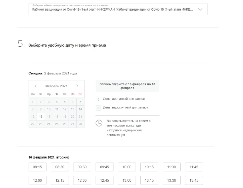Screen dimensions: 243x188
Task: Choose the 08:30 time slot
Action: pyautogui.click(x=60, y=167)
